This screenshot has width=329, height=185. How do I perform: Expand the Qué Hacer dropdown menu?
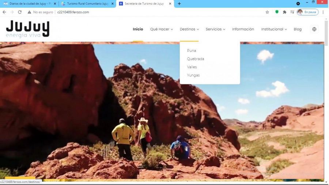pos(161,29)
